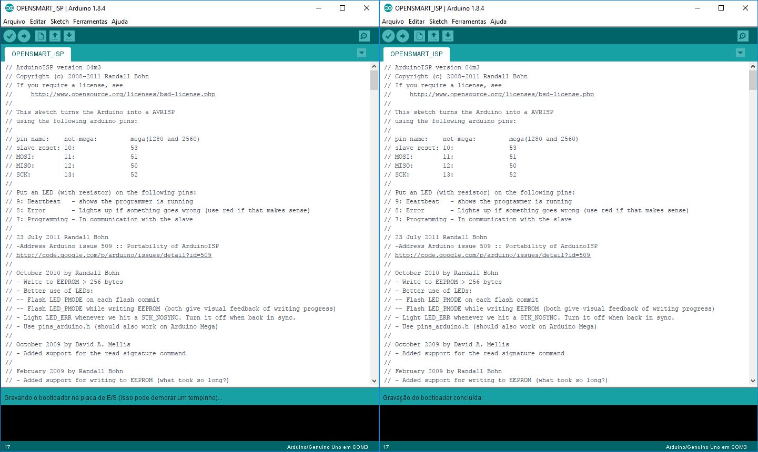Open bsd-license.php link in left editor
758x452 pixels.
(x=123, y=95)
